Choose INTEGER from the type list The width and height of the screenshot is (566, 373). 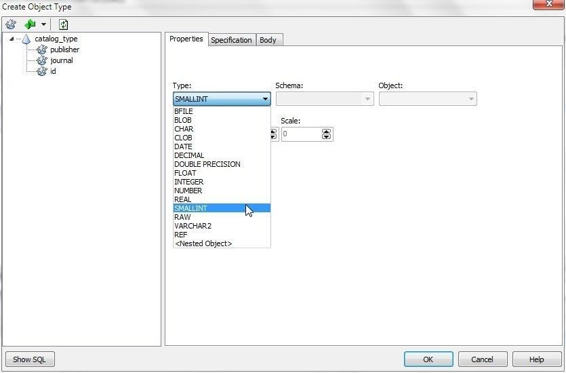pos(222,182)
